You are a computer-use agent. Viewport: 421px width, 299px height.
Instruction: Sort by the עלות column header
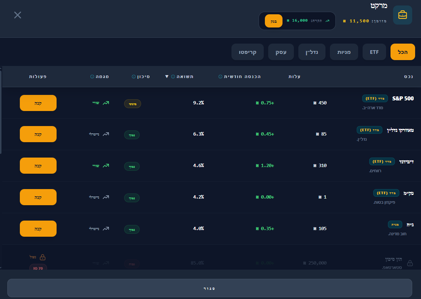294,77
